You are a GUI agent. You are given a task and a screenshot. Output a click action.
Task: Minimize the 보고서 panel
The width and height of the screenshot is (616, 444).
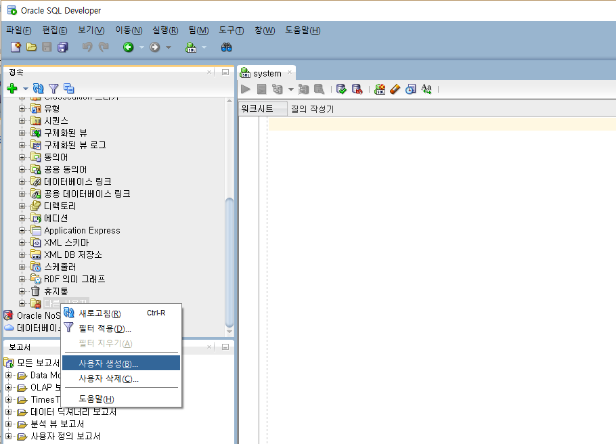tap(225, 347)
